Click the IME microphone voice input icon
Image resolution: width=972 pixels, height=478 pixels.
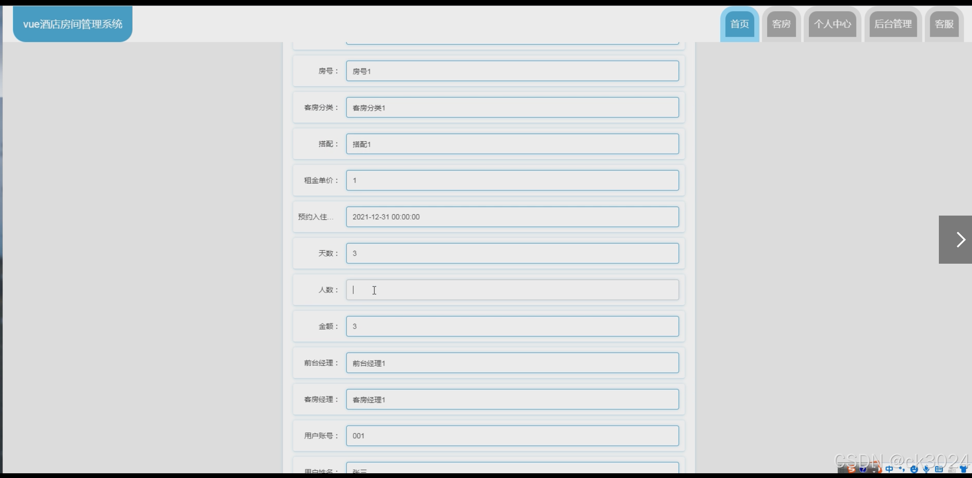click(x=926, y=469)
